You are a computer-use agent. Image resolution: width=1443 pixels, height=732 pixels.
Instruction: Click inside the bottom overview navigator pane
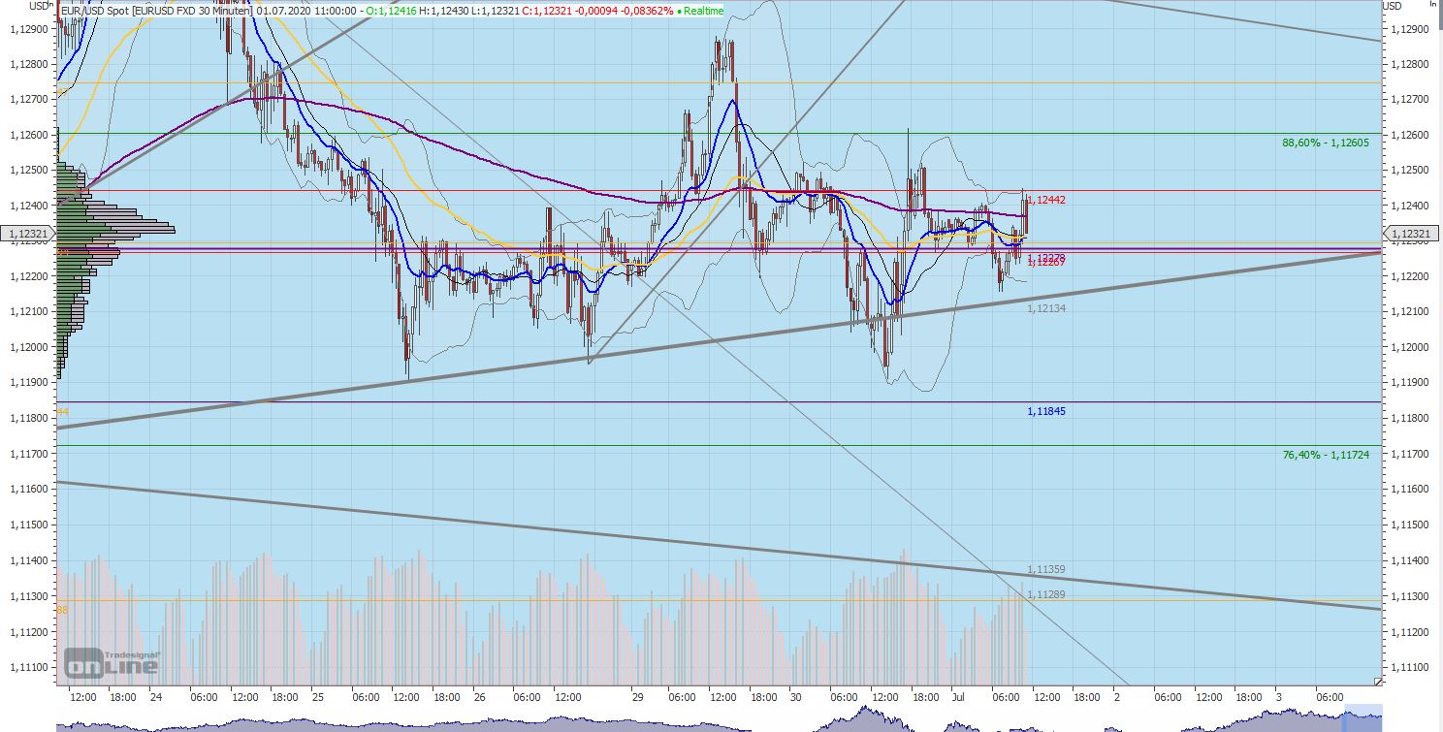click(x=679, y=722)
